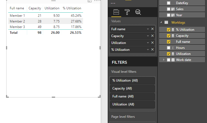Open the Full name (All) filter
The image size is (207, 123).
click(x=132, y=96)
